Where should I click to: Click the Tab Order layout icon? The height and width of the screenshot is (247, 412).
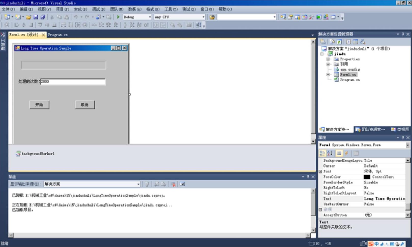tap(198, 25)
